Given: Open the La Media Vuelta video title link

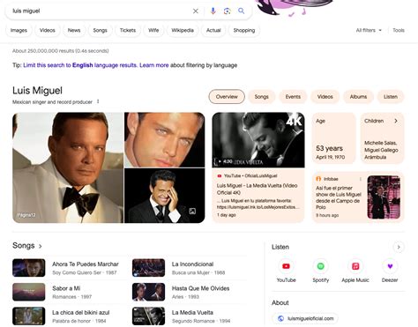Looking at the screenshot, I should (x=258, y=189).
